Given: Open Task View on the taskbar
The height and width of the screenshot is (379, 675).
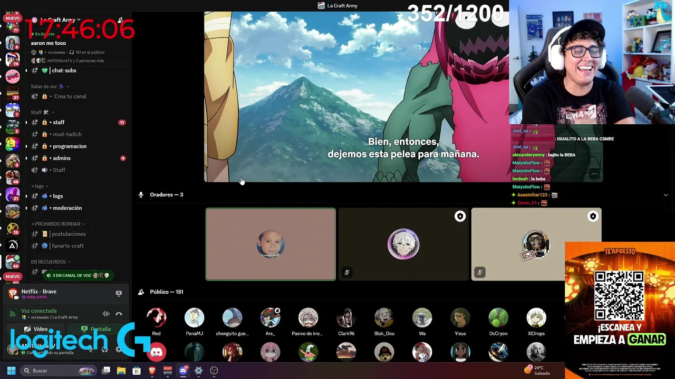Looking at the screenshot, I should pos(106,371).
